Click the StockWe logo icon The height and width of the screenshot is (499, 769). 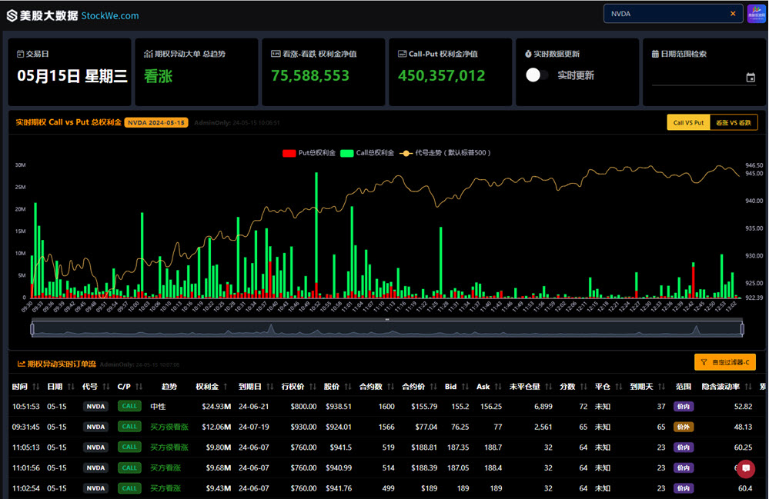12,15
